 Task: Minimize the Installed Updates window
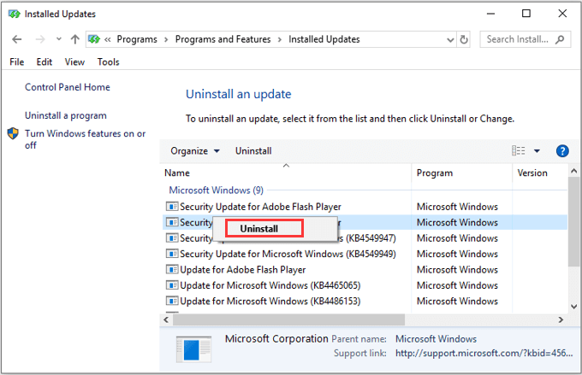pos(490,14)
